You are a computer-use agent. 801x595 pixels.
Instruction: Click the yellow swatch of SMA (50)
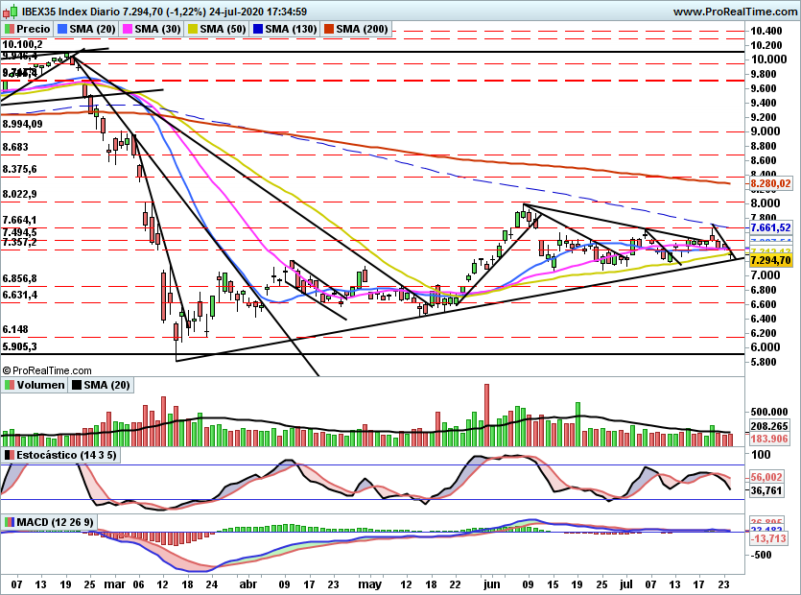[x=193, y=29]
